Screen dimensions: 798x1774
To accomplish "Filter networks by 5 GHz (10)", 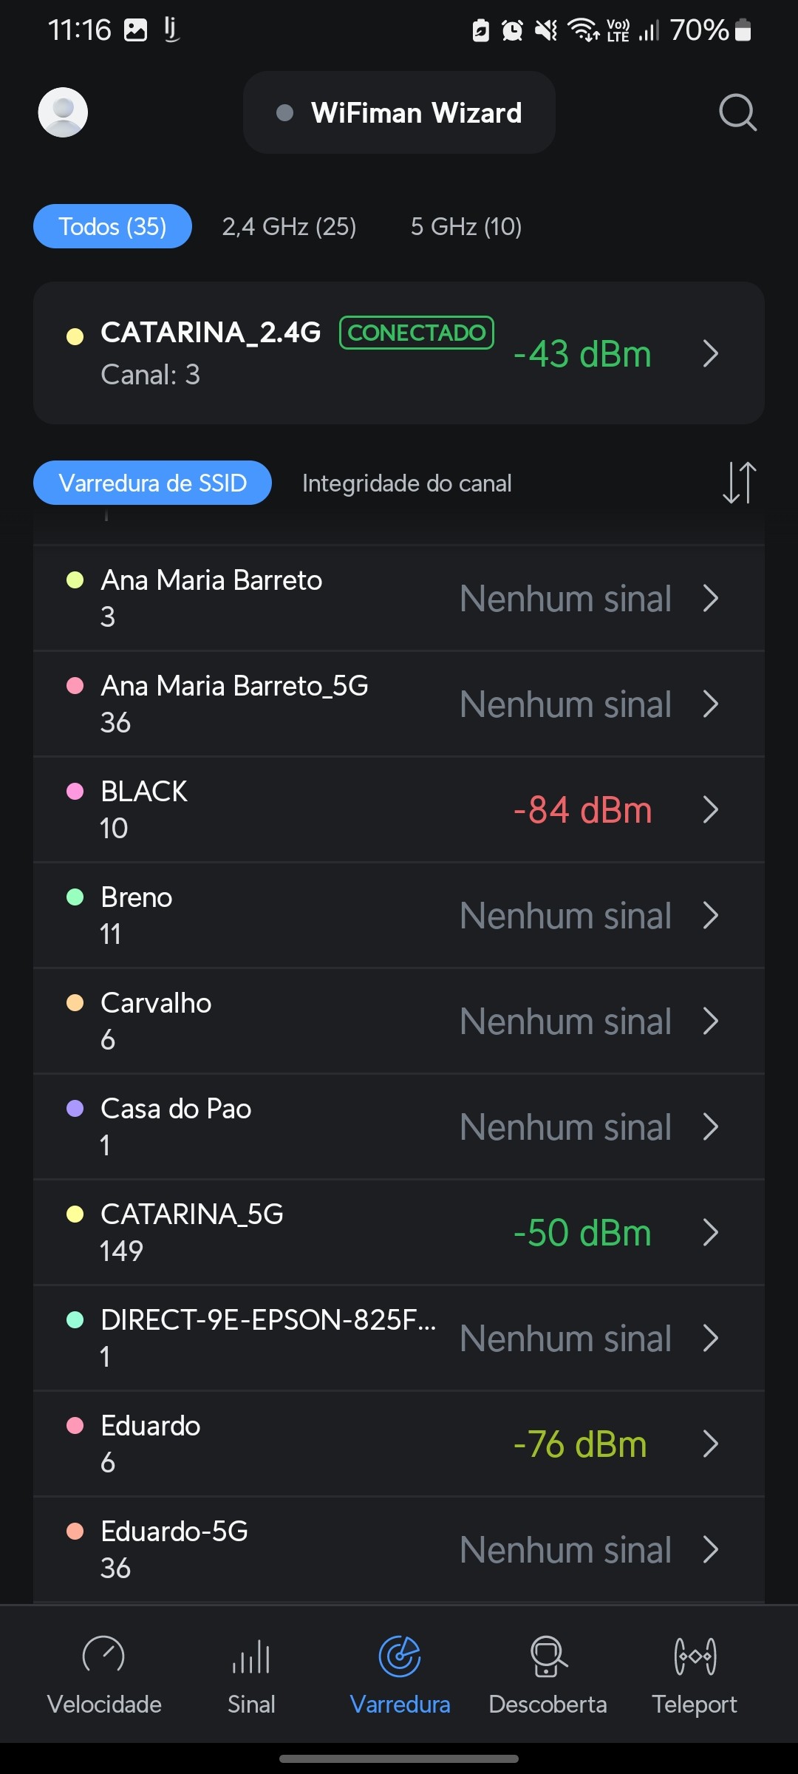I will 466,226.
